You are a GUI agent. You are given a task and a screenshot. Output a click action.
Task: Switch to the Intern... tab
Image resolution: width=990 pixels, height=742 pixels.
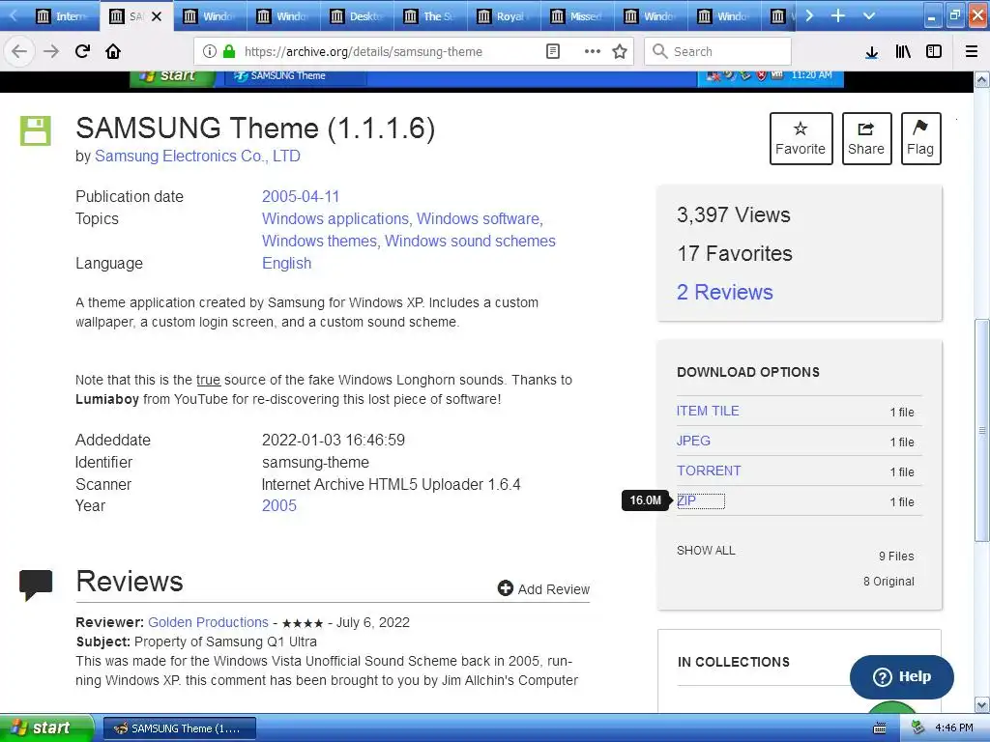coord(62,16)
